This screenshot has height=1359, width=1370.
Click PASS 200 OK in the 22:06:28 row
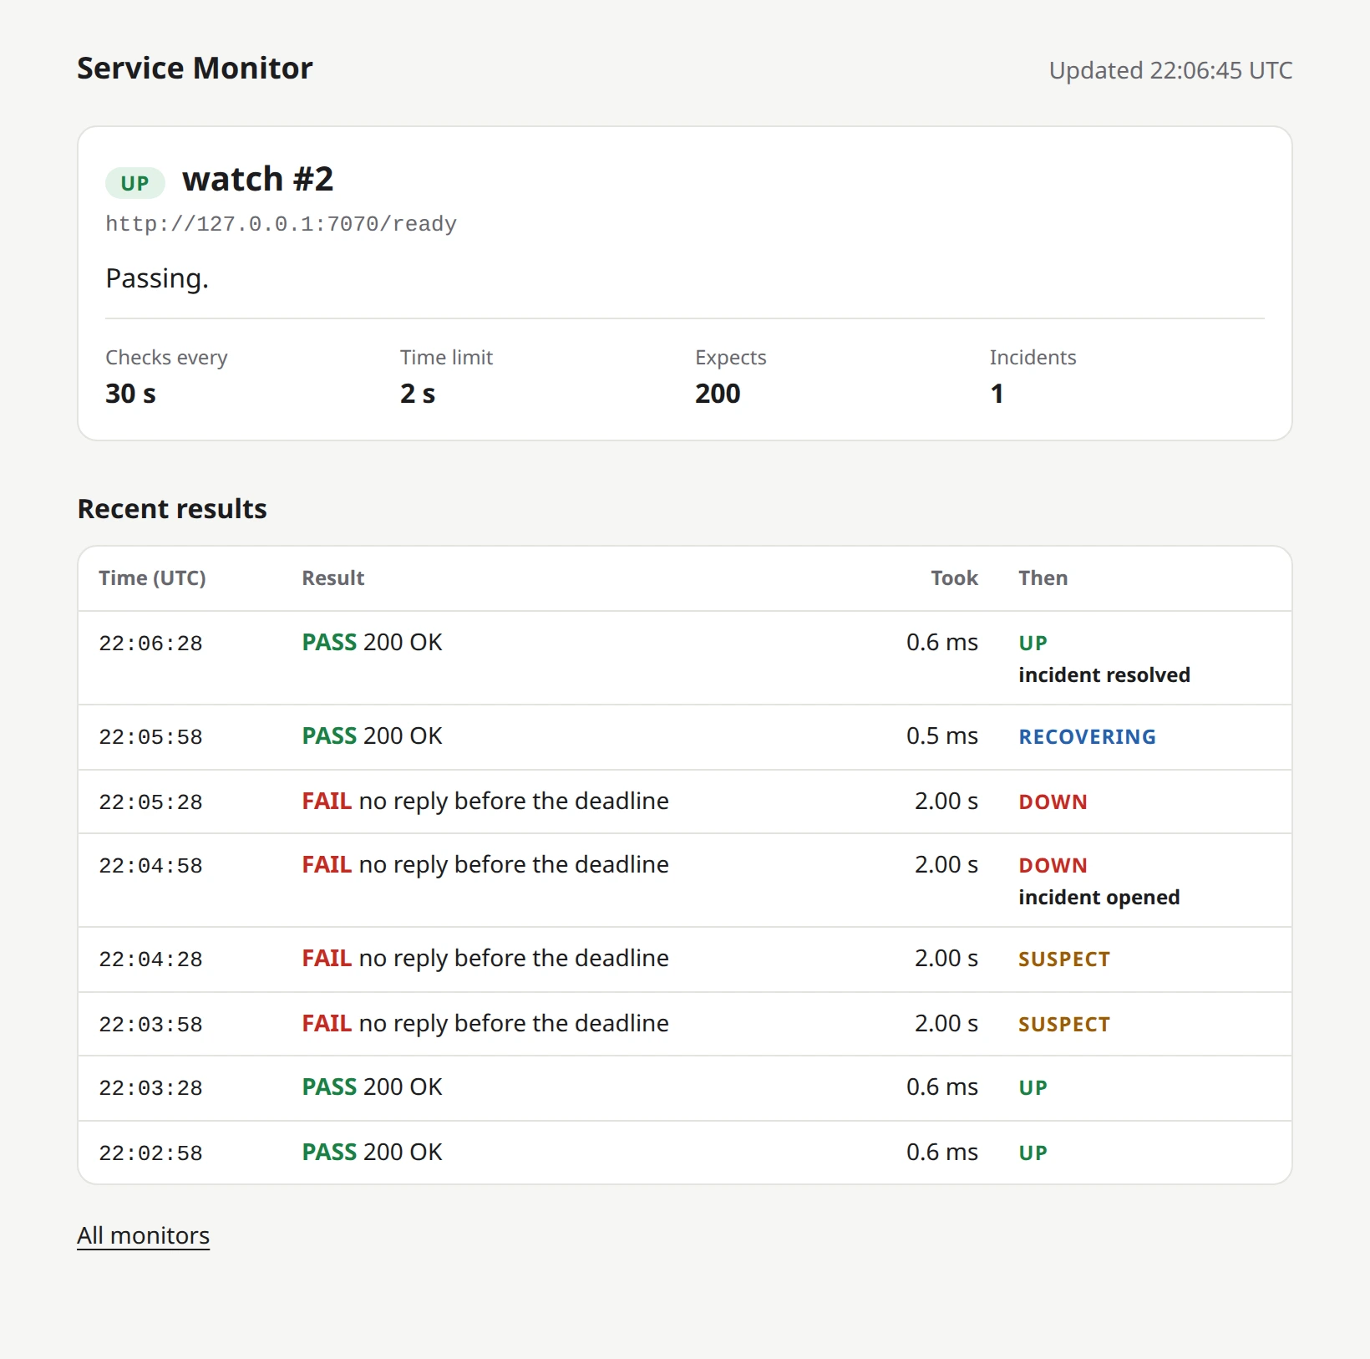(x=372, y=643)
